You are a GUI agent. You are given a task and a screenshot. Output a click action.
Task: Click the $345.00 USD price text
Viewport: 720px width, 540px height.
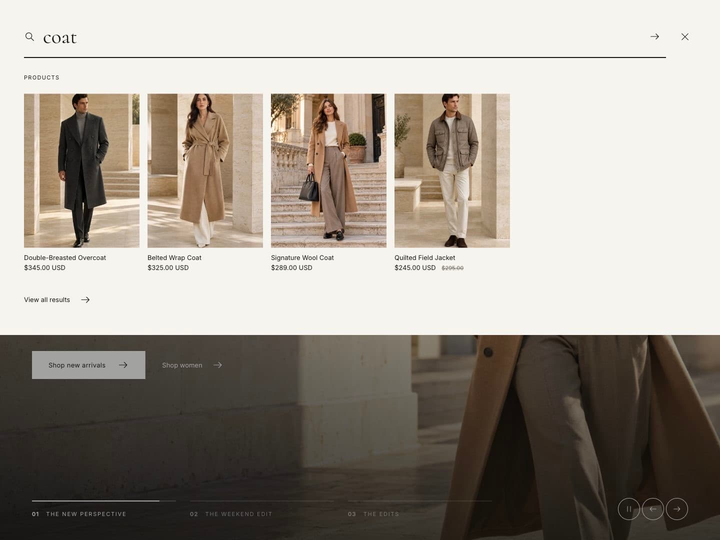44,267
